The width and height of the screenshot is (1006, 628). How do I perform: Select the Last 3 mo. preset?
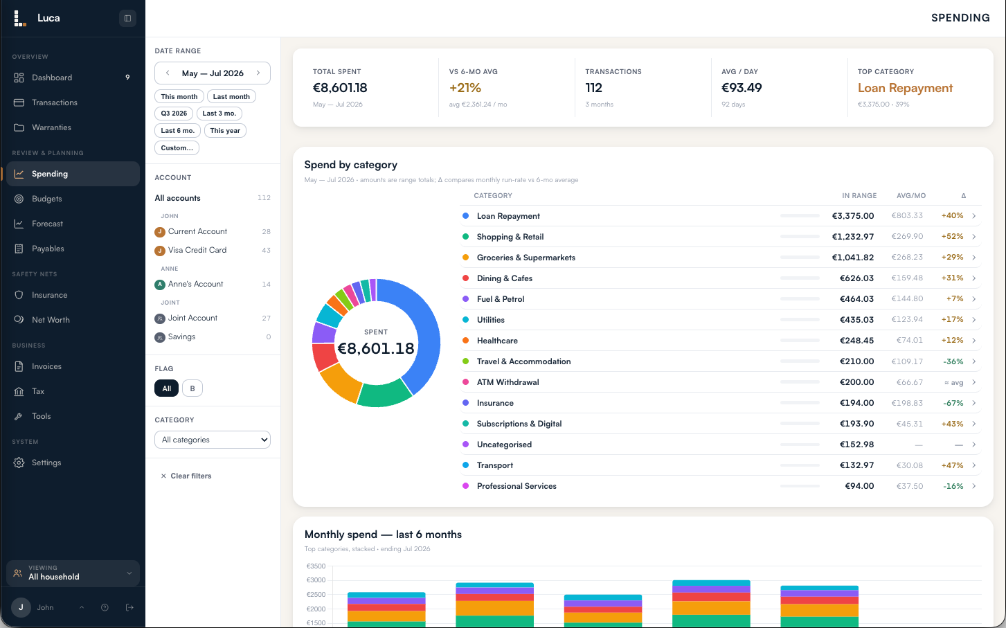click(219, 114)
